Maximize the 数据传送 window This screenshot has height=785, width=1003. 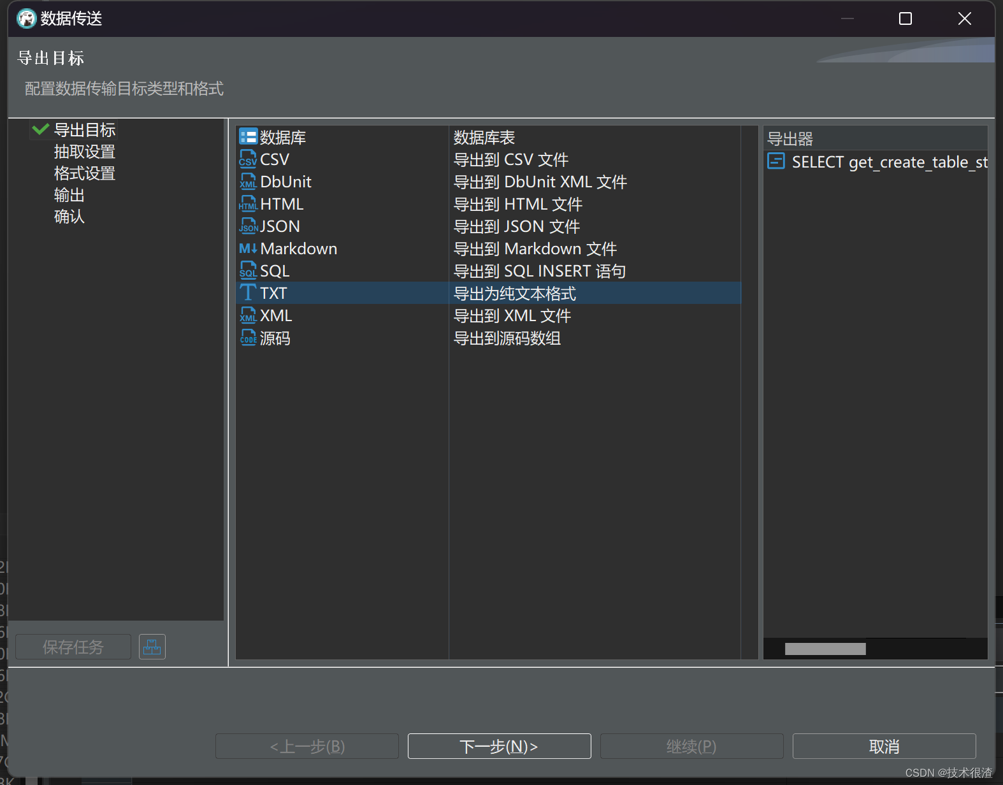905,18
